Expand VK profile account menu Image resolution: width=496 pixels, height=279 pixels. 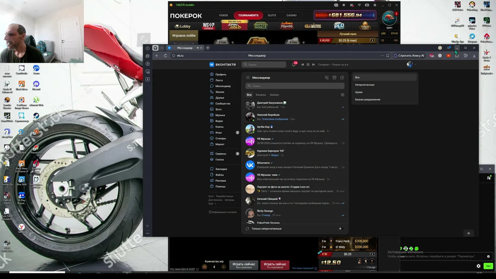pos(411,65)
